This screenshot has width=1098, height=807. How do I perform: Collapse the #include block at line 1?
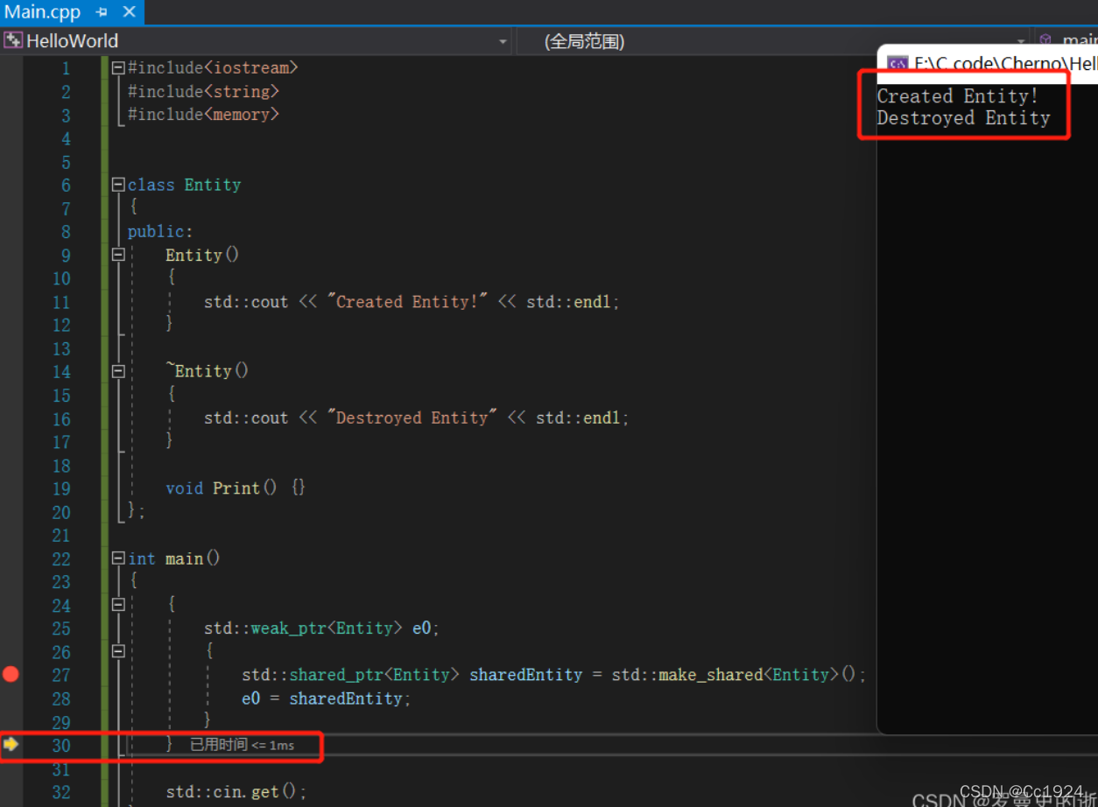118,67
